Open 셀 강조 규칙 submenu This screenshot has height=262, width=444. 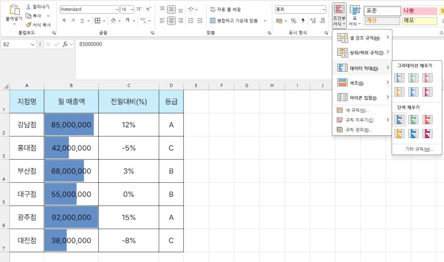362,38
